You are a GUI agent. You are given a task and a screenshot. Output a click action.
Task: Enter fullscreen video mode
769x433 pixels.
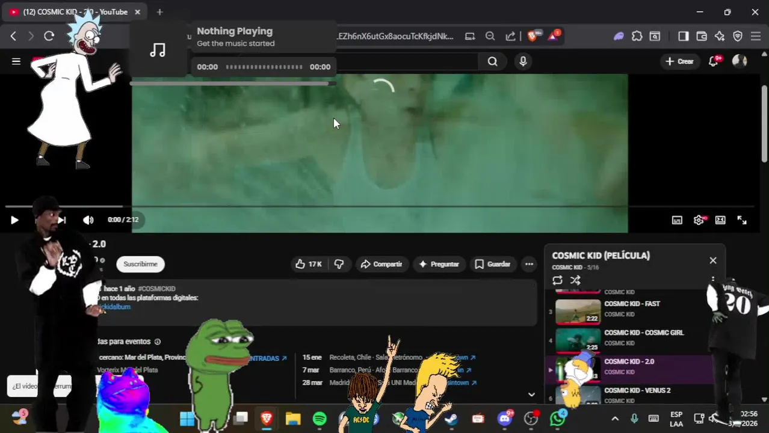coord(742,220)
